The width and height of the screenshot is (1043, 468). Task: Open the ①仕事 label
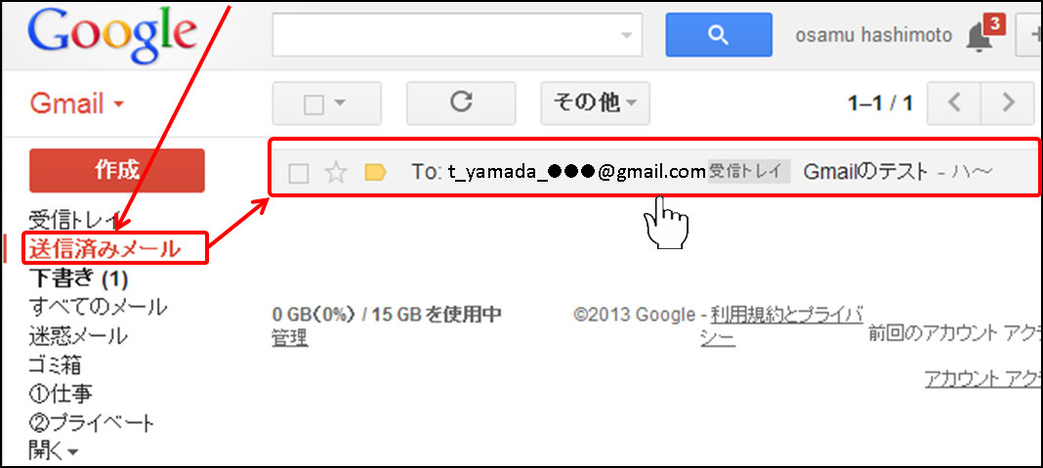(x=61, y=394)
